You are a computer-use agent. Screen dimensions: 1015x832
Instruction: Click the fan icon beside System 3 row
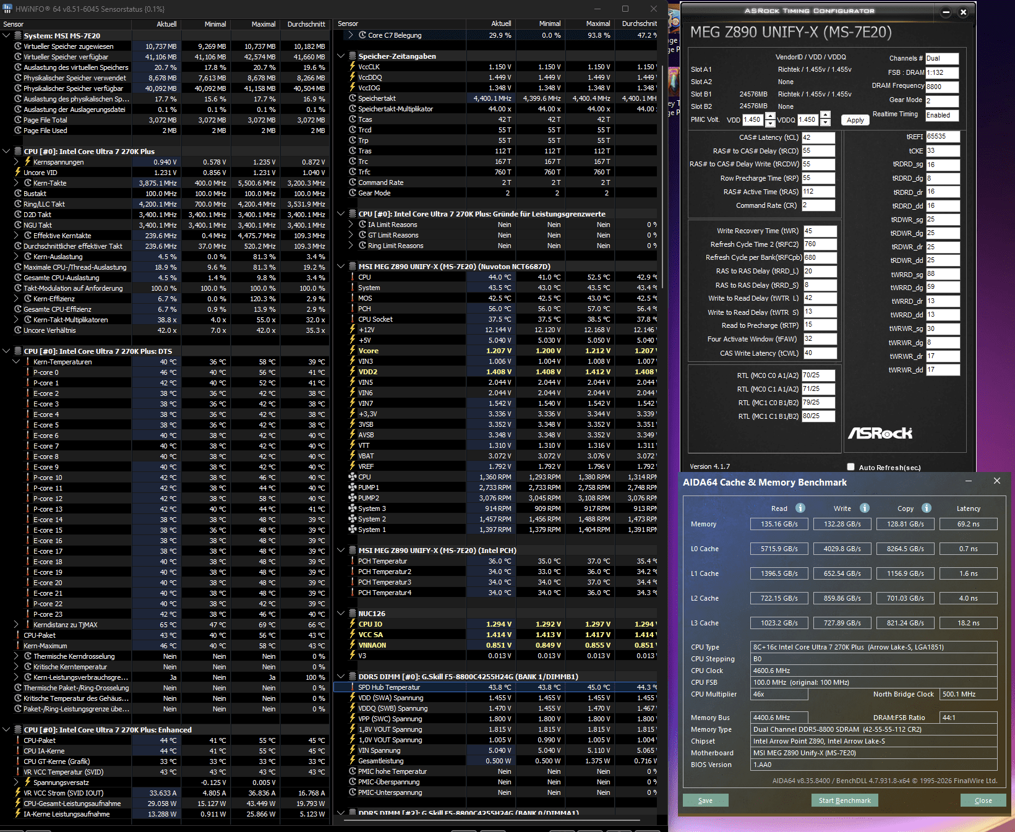(x=353, y=508)
